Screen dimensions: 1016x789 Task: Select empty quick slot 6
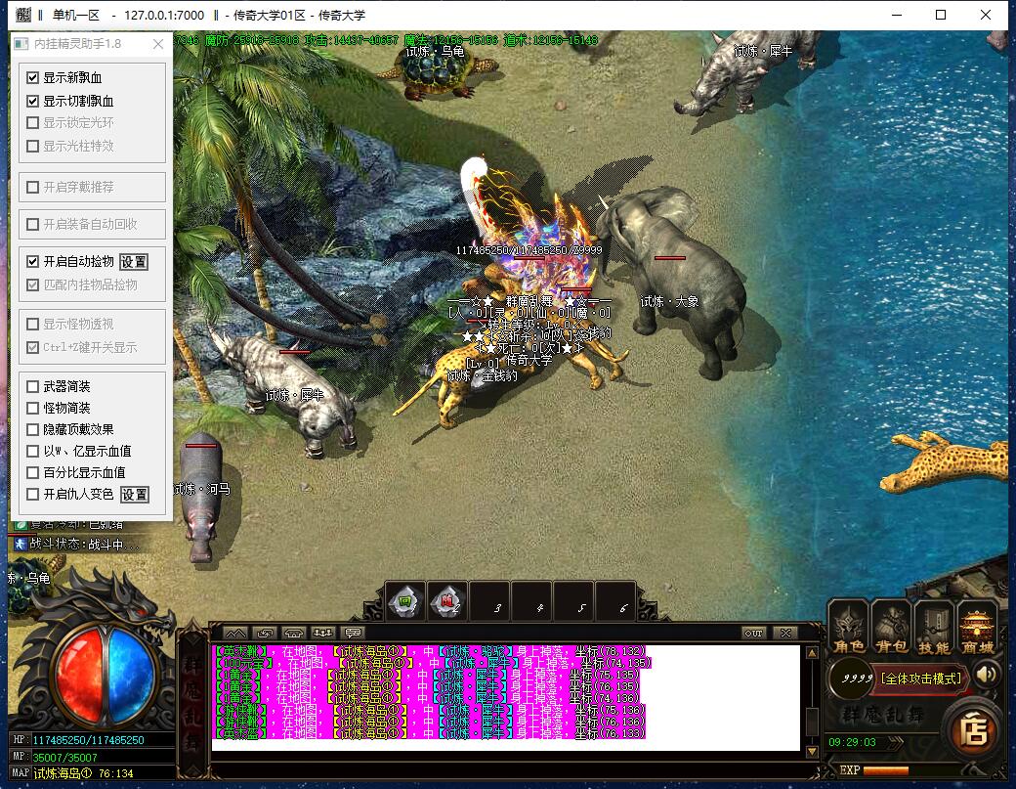click(x=615, y=601)
